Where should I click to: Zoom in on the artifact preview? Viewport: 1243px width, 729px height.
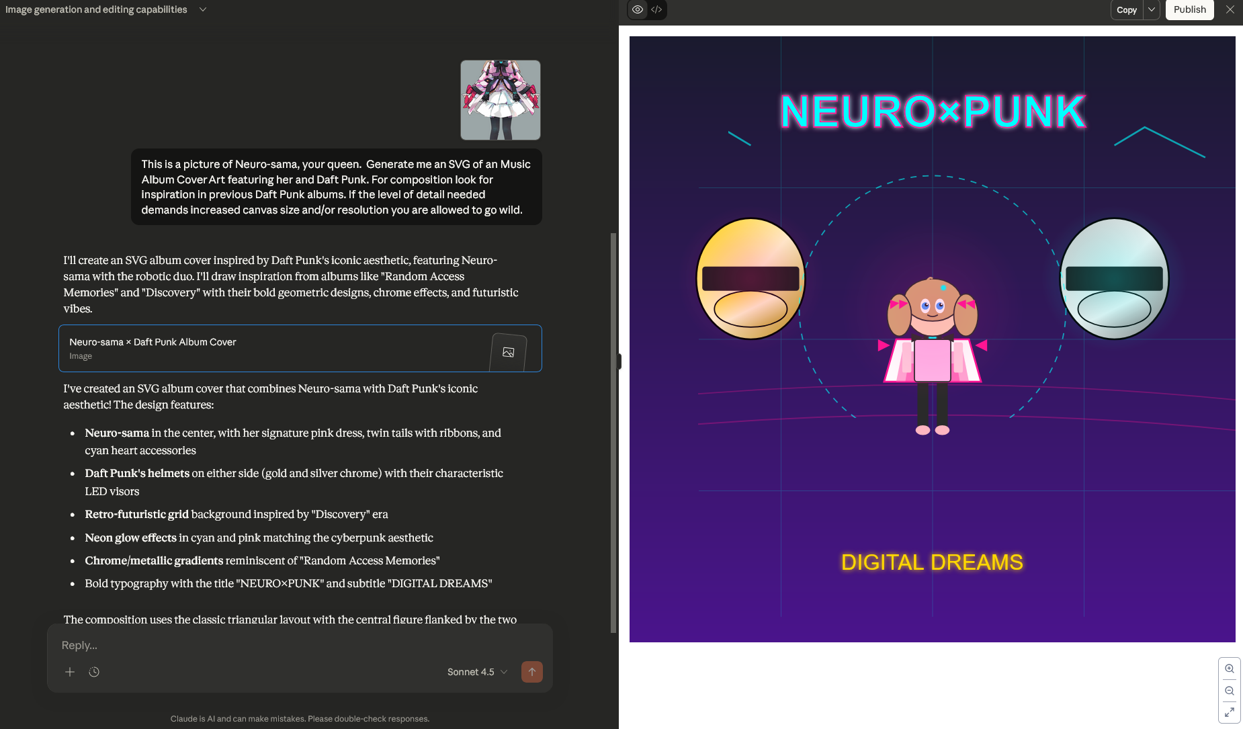(1230, 669)
